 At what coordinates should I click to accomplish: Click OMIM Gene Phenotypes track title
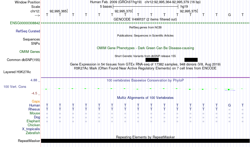point(146,48)
